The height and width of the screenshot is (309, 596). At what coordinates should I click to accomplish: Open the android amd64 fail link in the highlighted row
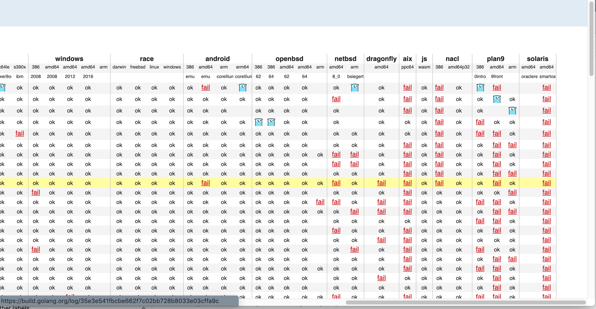pyautogui.click(x=206, y=183)
